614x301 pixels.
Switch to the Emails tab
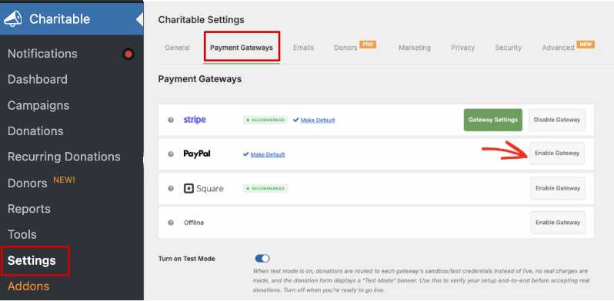point(303,48)
